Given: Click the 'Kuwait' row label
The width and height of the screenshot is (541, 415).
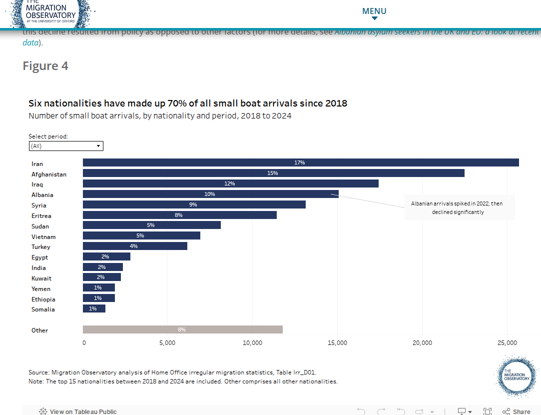Looking at the screenshot, I should click(x=41, y=278).
